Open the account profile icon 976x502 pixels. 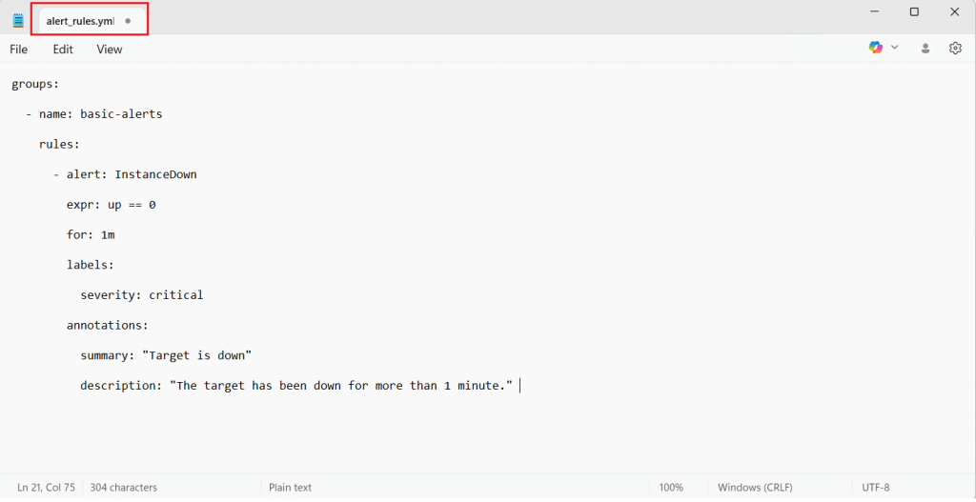pos(925,49)
